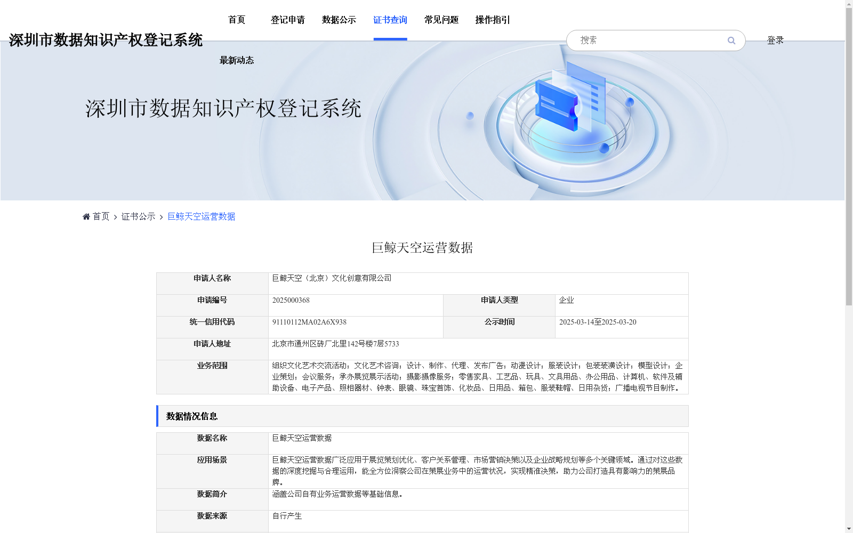Open the 登记申请 menu item
The image size is (853, 533).
pos(288,20)
